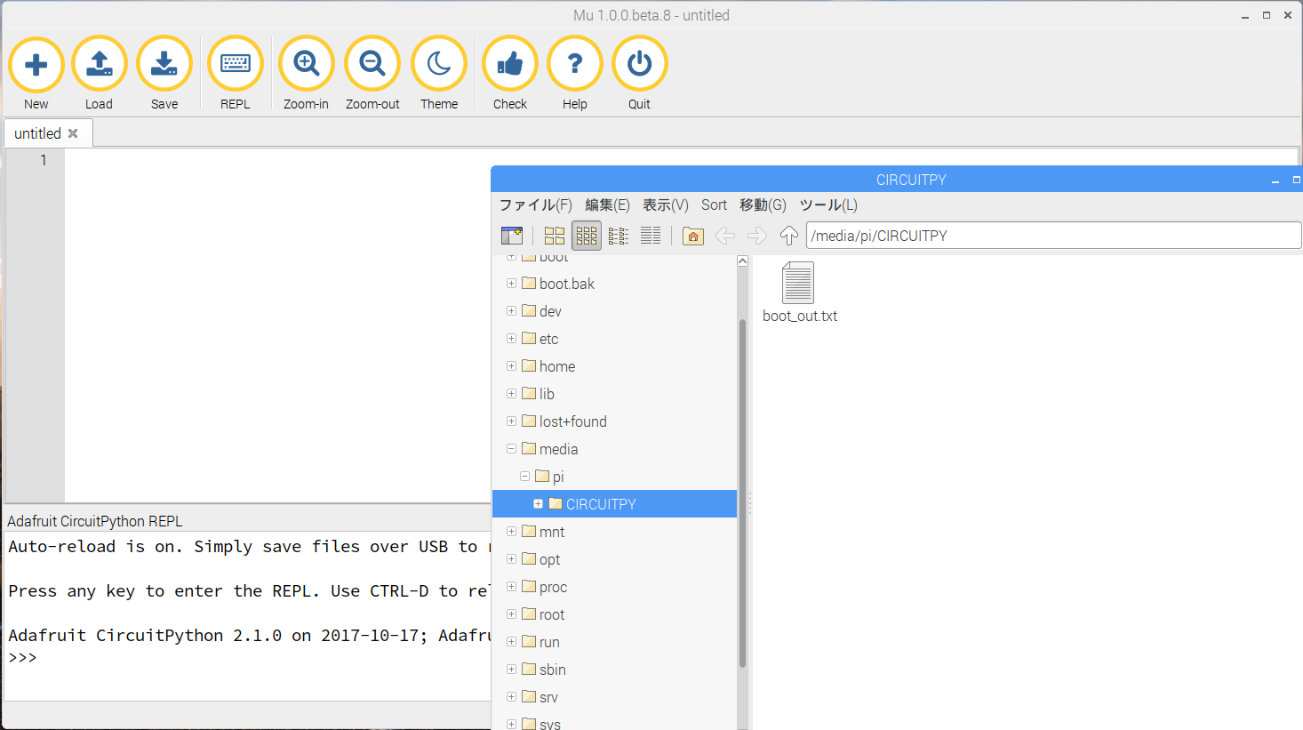
Task: Save the current script
Action: [x=164, y=63]
